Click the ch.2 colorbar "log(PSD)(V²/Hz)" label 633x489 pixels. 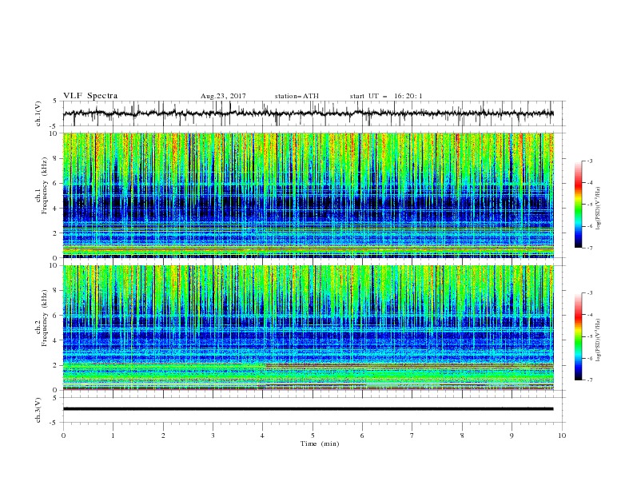tap(599, 340)
